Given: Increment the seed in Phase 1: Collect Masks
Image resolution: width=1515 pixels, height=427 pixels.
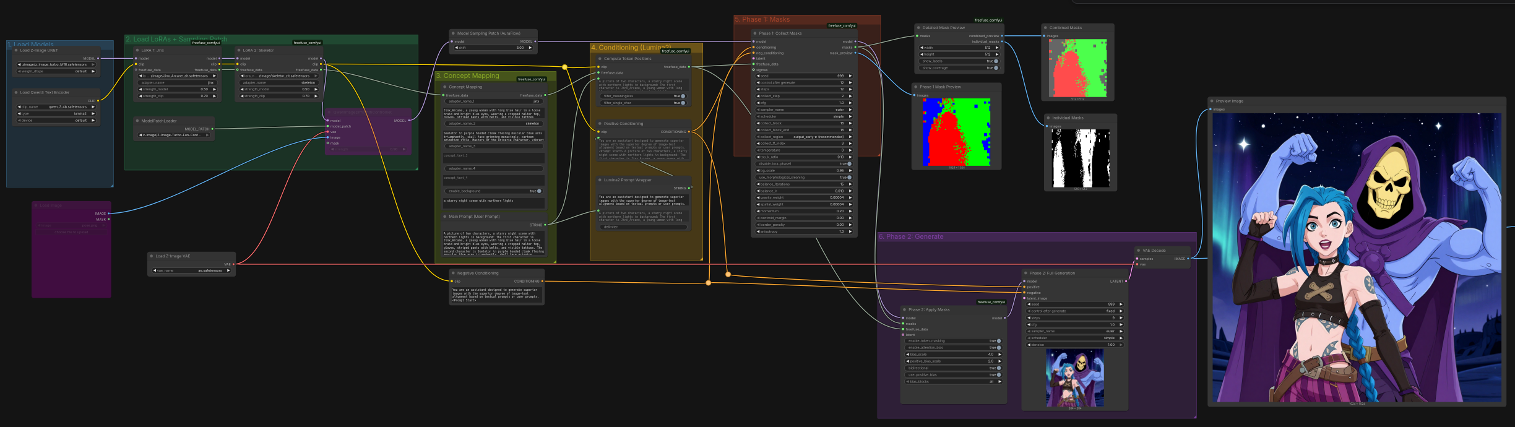Looking at the screenshot, I should (850, 75).
